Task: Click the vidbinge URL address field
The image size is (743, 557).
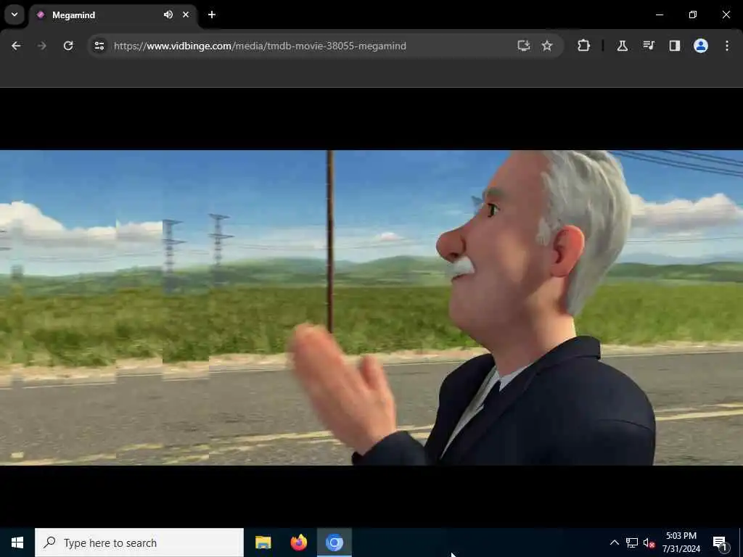Action: 260,46
